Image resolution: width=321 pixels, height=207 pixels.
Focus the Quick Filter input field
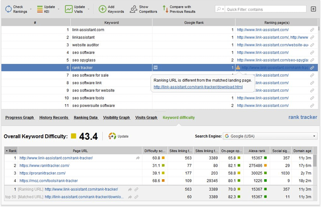tap(265, 9)
